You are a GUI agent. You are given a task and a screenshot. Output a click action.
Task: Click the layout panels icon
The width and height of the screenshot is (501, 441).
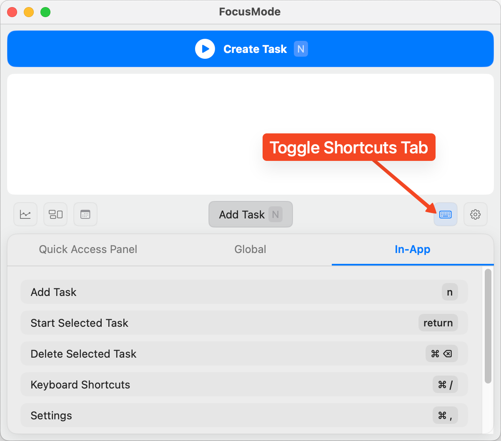[x=55, y=214]
